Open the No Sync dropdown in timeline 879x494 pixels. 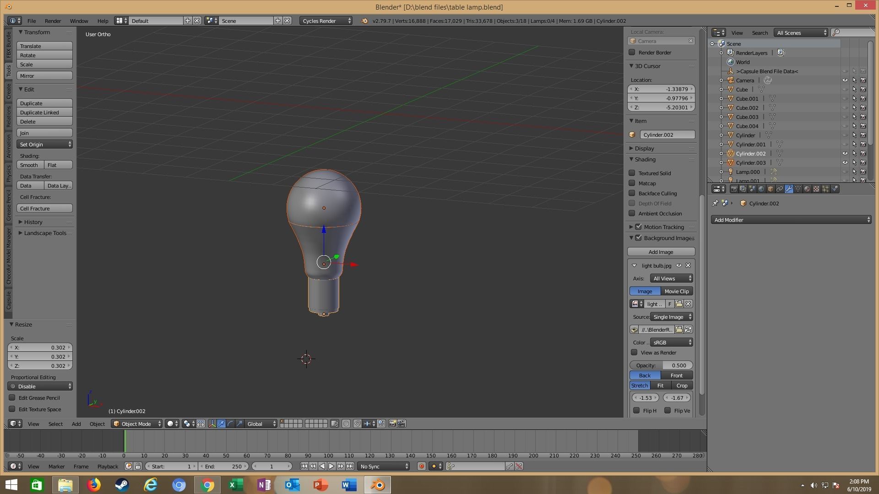[x=384, y=466]
